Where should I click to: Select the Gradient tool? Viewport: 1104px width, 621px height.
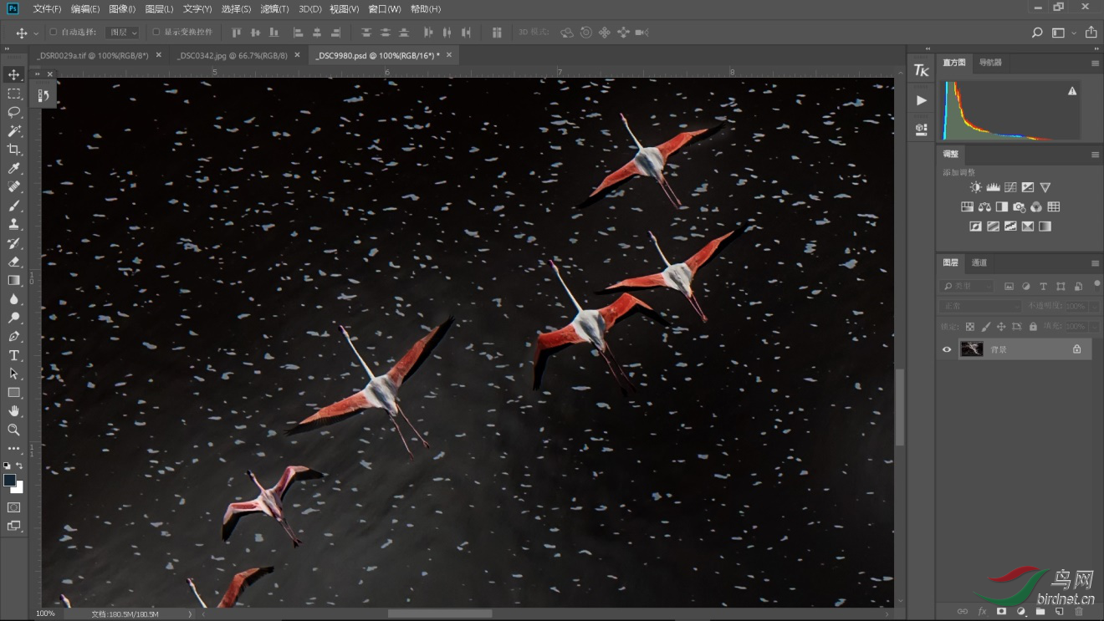[x=14, y=280]
